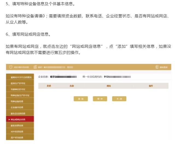Viewport: 175px width, 144px height.
Task: Click the 保存 button
Action: (100, 99)
